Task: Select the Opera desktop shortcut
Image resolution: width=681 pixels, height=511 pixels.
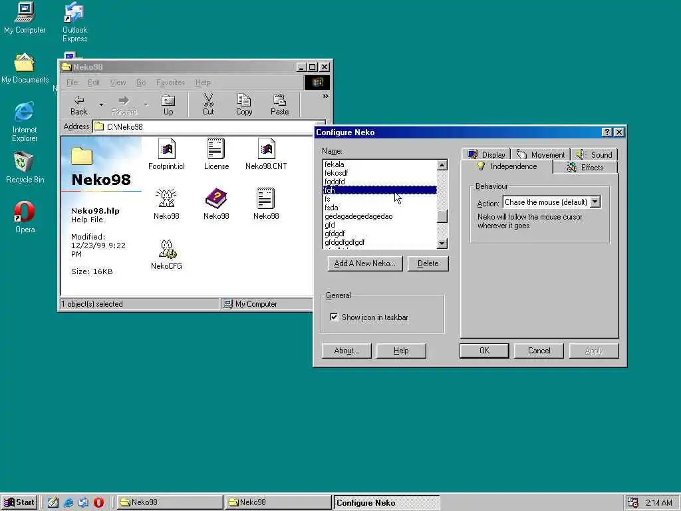Action: coord(25,218)
